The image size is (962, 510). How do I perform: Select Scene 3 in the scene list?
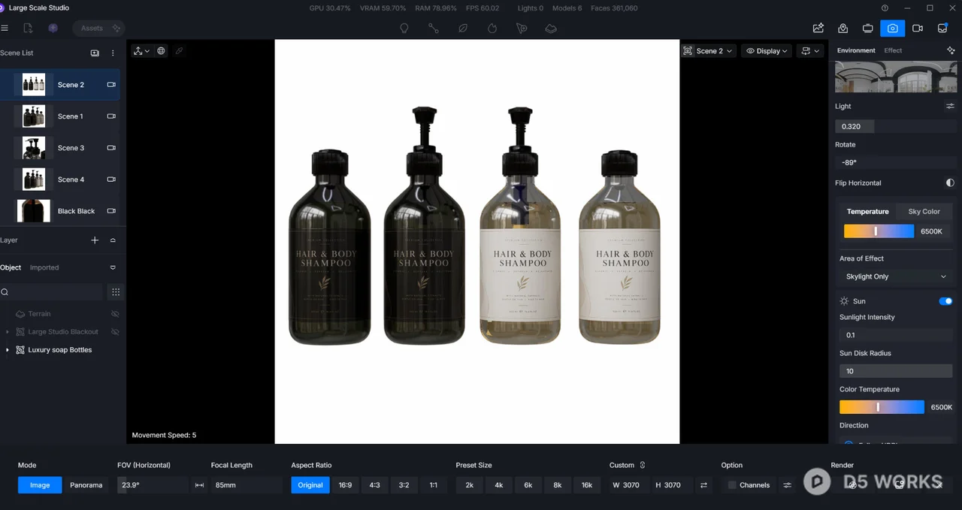pyautogui.click(x=60, y=148)
